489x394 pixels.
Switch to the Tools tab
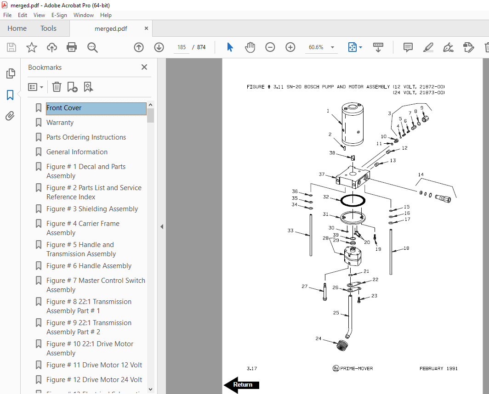tap(48, 28)
